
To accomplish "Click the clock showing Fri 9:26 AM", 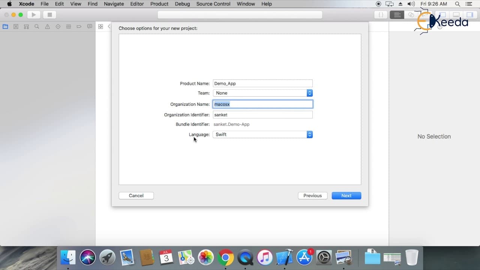I will [433, 4].
